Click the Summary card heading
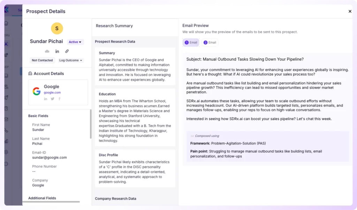357x210 pixels. 107,53
